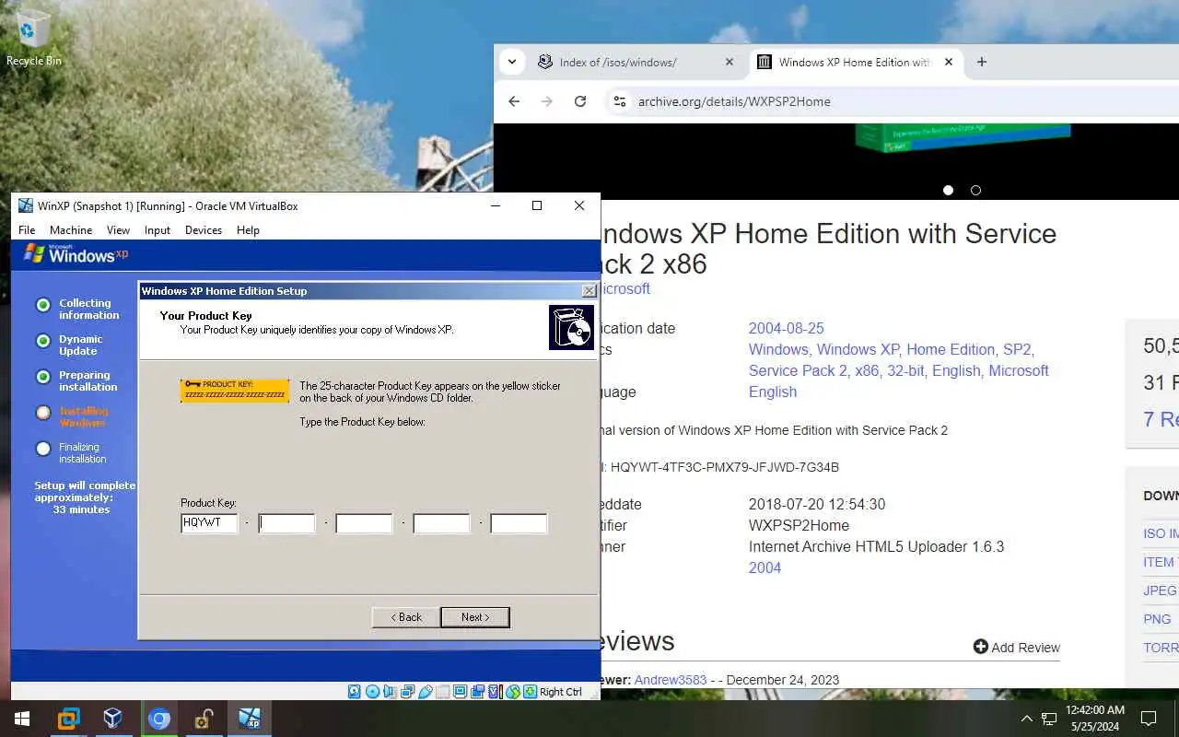Screen dimensions: 1179x737
Task: Click the taskbar clock 12:42:00 AM
Action: [1094, 710]
